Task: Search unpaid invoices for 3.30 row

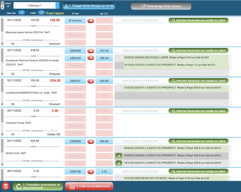Action: pyautogui.click(x=198, y=111)
